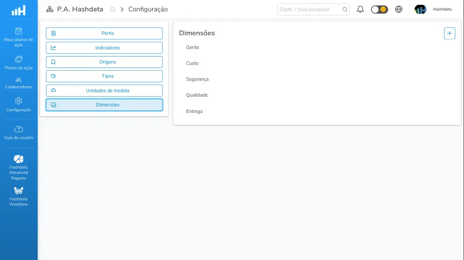Toggle the light/dark theme switch
The image size is (464, 260).
point(379,9)
